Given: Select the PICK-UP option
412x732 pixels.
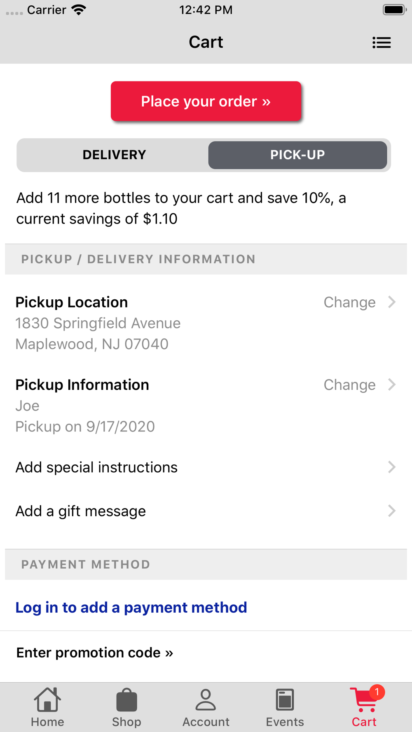Looking at the screenshot, I should 297,155.
